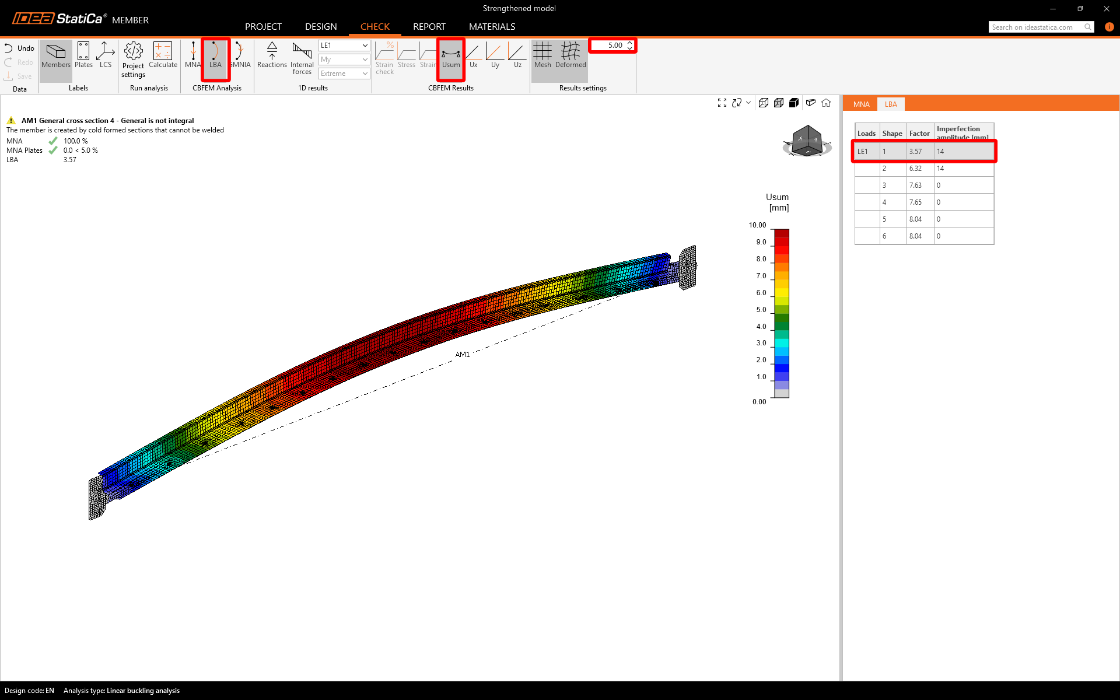Screen dimensions: 1120x700
Task: Open the REPORT ribbon tab
Action: click(429, 27)
